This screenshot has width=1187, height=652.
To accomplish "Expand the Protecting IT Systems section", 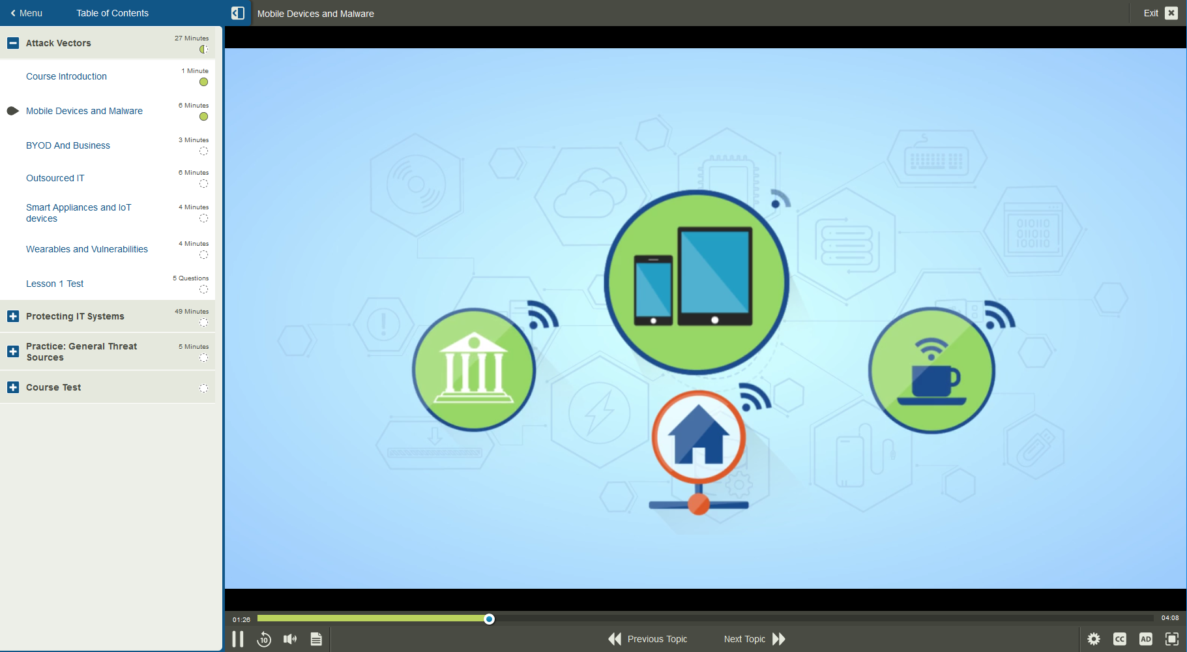I will (x=13, y=316).
